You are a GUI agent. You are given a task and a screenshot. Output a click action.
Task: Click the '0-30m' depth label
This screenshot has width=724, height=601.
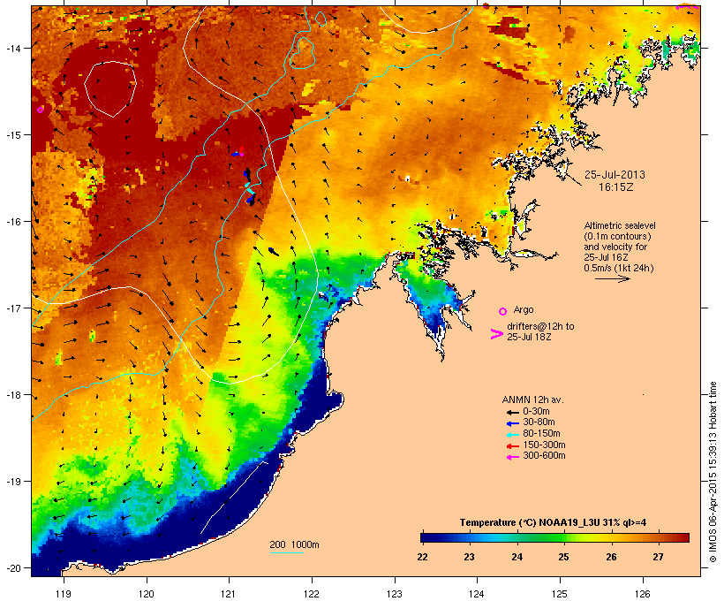pos(536,412)
